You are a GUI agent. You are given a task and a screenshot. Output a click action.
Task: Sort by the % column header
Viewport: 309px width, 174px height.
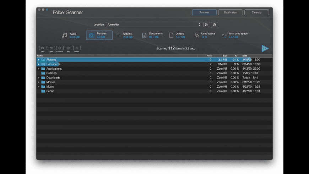pos(236,56)
